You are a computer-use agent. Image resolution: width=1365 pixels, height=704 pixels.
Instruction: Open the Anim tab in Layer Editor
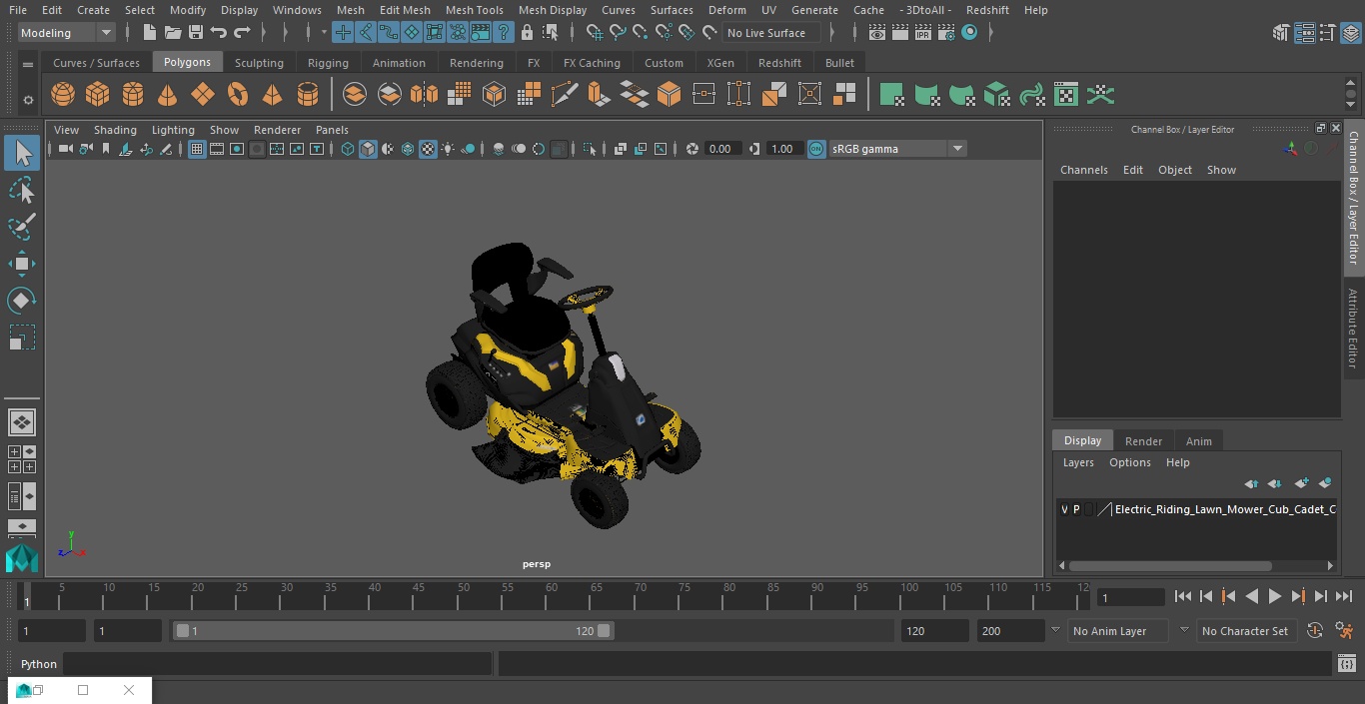click(x=1198, y=441)
